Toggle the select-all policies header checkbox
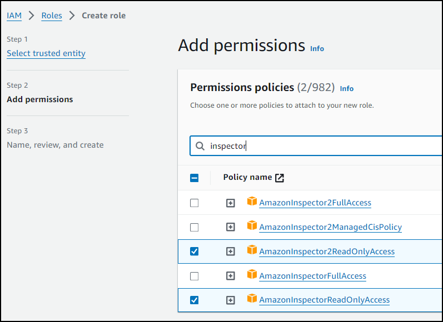Screen dimensions: 443x322 [194, 178]
